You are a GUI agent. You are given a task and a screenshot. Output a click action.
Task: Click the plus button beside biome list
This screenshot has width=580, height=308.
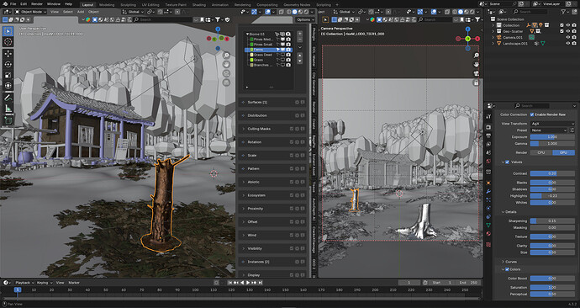pyautogui.click(x=299, y=34)
